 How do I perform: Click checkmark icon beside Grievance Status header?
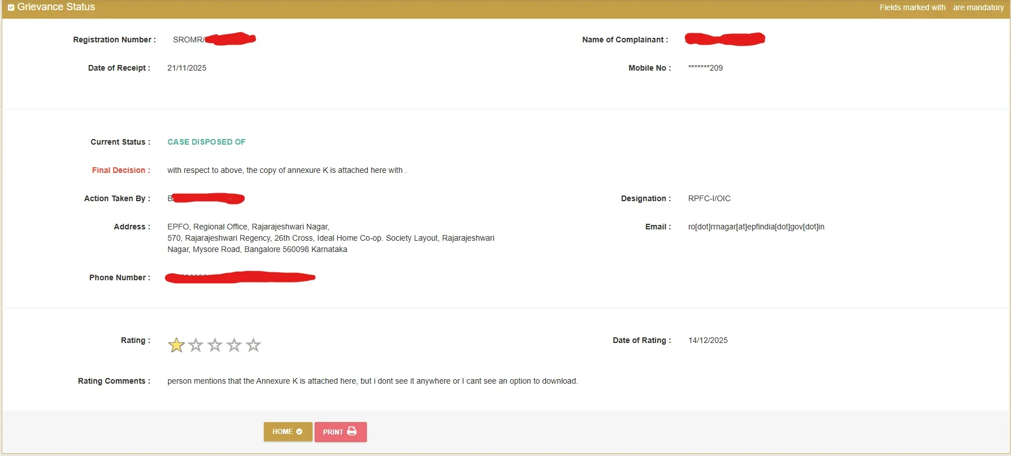(11, 7)
